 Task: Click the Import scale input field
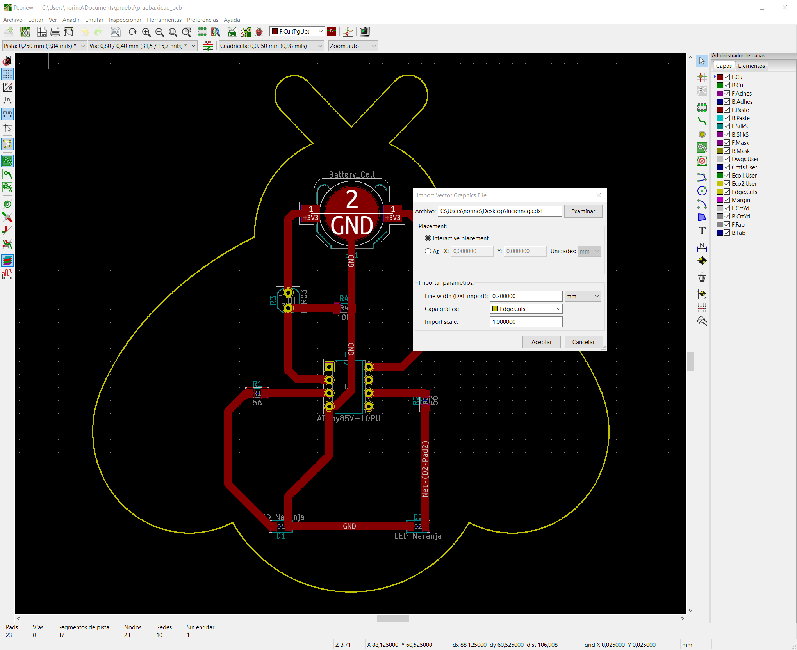[526, 322]
